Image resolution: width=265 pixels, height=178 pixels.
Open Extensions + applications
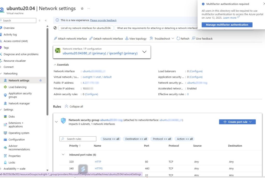point(16,125)
